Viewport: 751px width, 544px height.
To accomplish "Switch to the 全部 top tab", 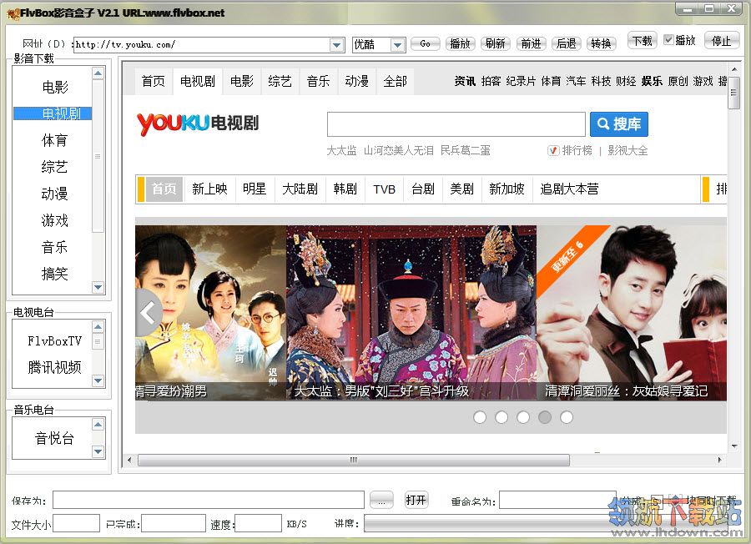I will tap(396, 82).
